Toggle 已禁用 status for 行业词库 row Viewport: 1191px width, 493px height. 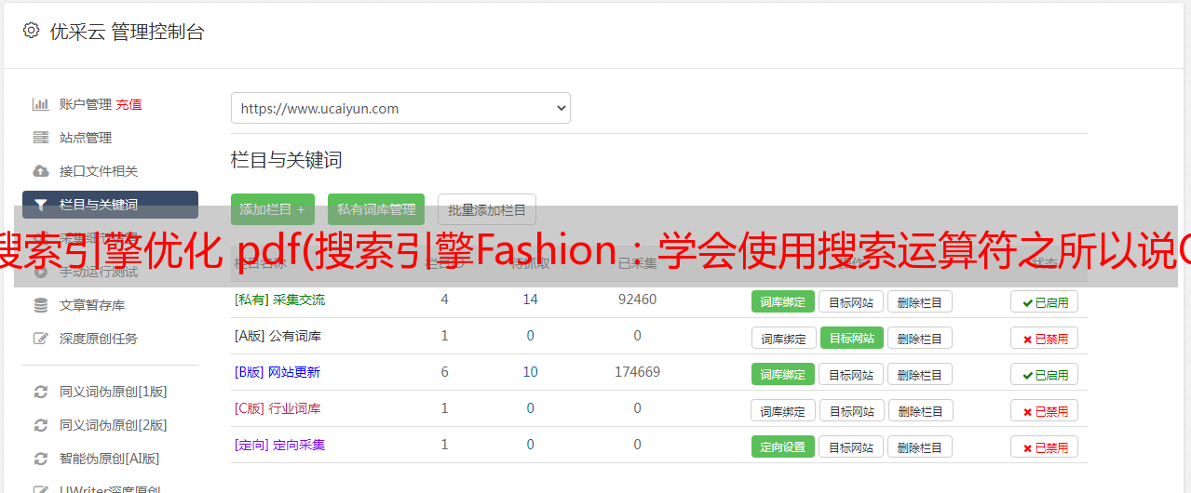[x=1045, y=410]
